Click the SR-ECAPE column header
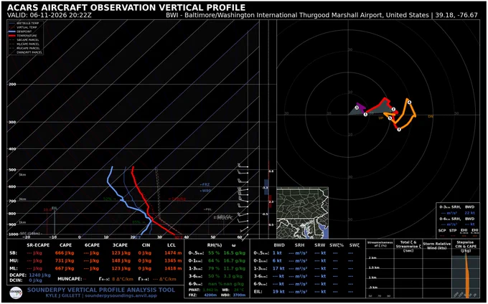Screen dimensions: 488x304 38,245
